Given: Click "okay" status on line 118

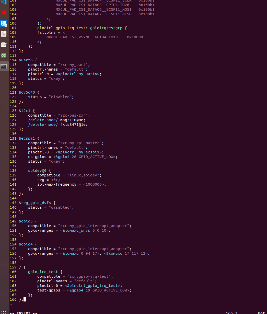Looking at the screenshot, I should coord(56,78).
